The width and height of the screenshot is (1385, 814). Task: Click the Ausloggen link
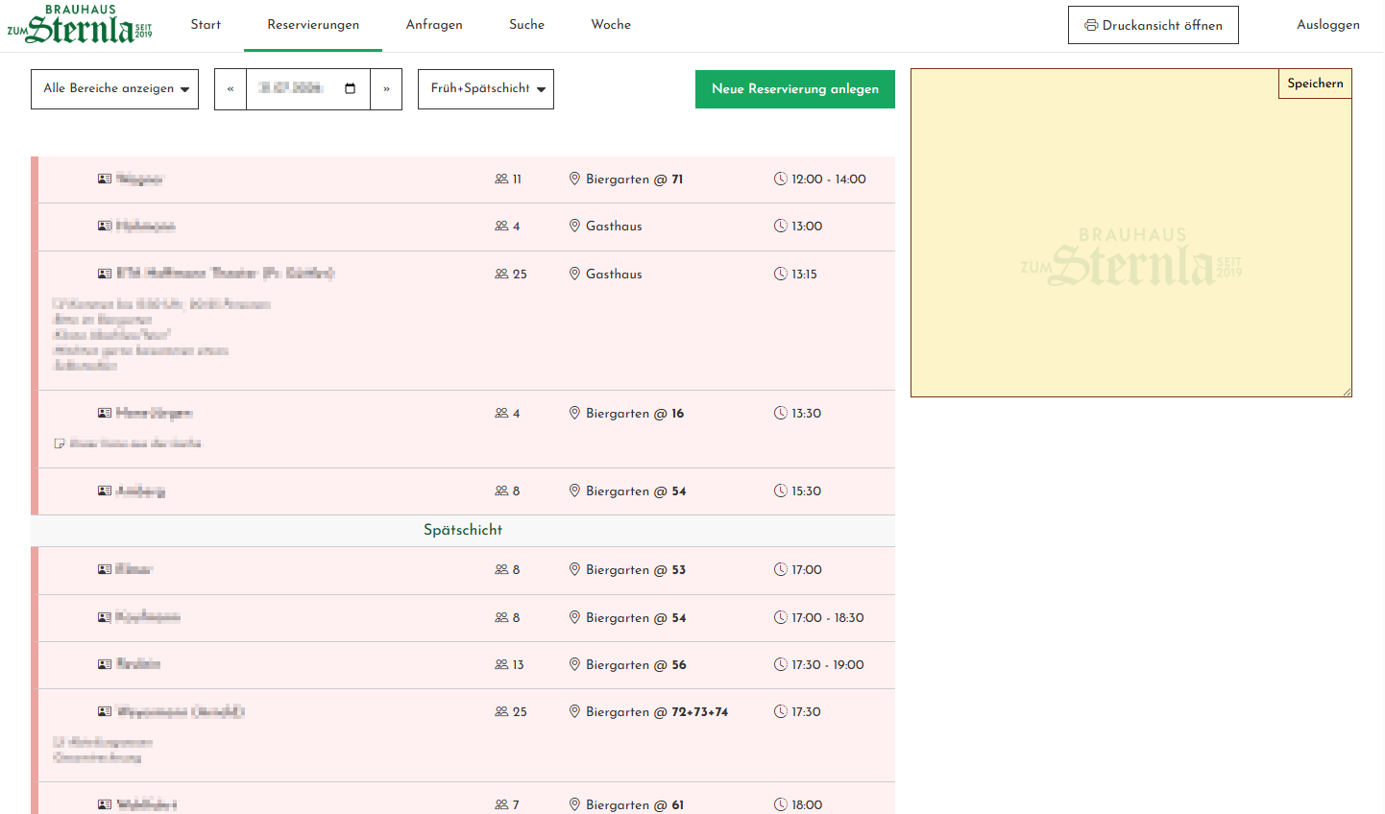1328,25
